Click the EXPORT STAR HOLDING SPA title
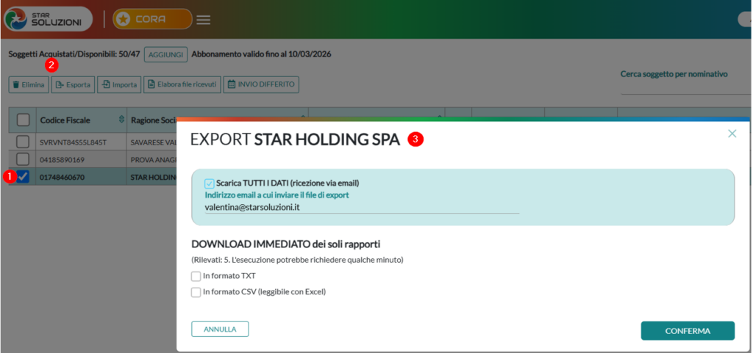 coord(296,139)
